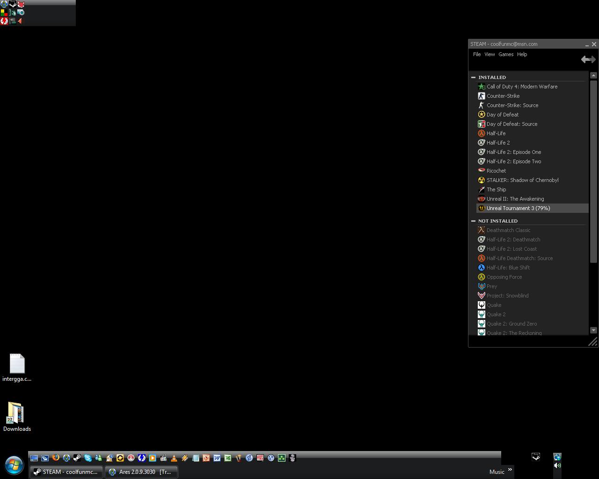Click the Ares icon in top-left tray
This screenshot has height=479, width=599.
(4, 4)
